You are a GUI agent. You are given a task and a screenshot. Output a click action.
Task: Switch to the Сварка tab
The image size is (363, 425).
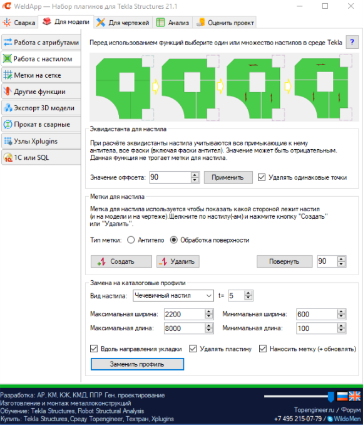coord(19,23)
